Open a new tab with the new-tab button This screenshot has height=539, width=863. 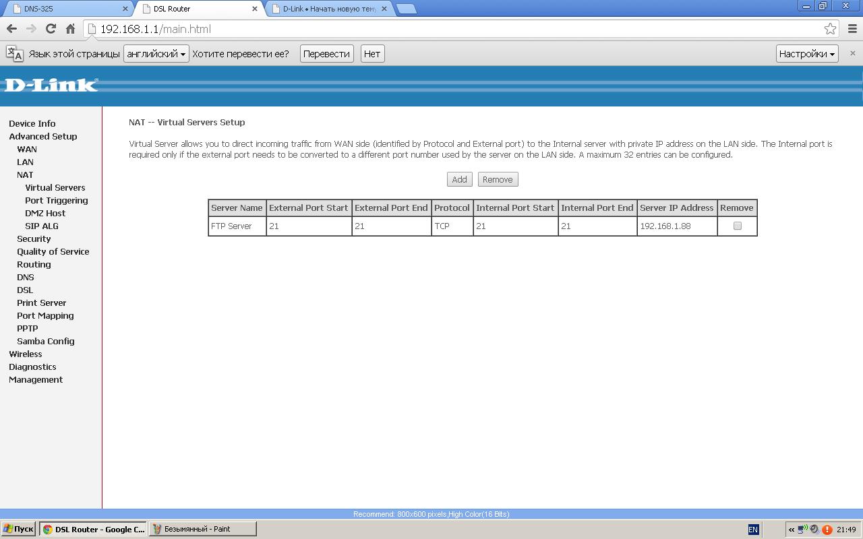click(x=406, y=9)
